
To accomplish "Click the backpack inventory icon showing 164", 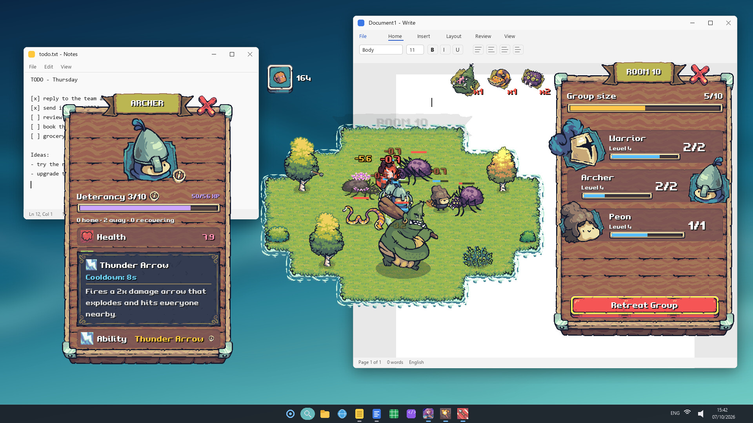I will click(x=280, y=78).
